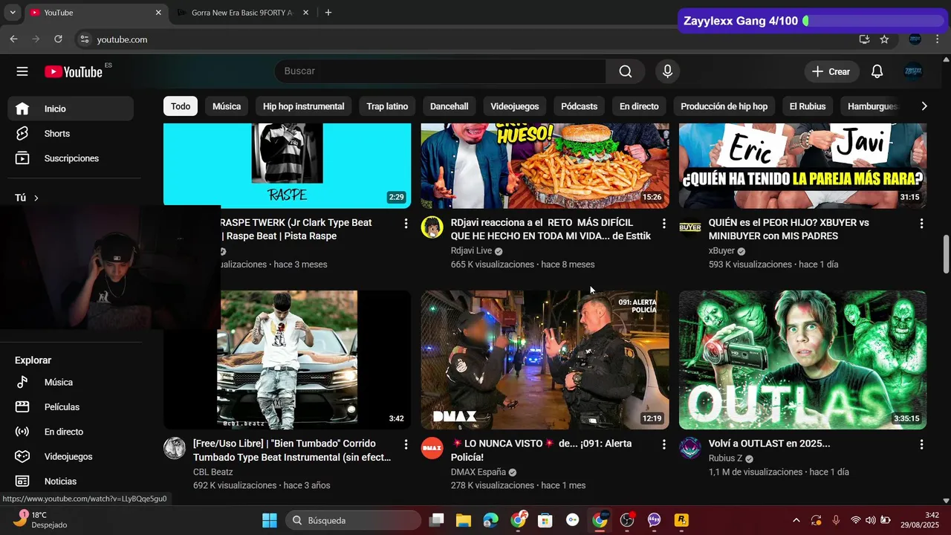Click the Crear button
Image resolution: width=951 pixels, height=535 pixels.
click(x=831, y=71)
